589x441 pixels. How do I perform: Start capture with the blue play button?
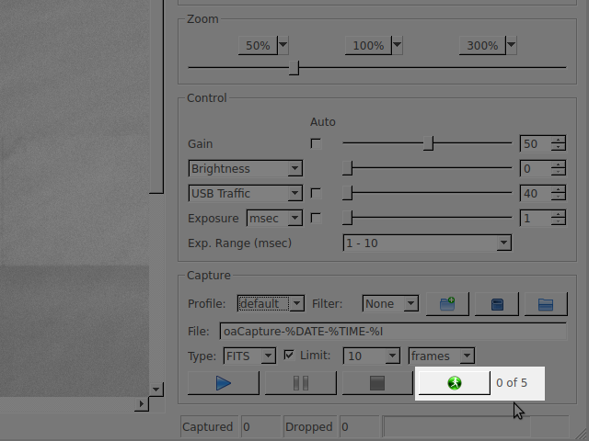click(x=223, y=383)
